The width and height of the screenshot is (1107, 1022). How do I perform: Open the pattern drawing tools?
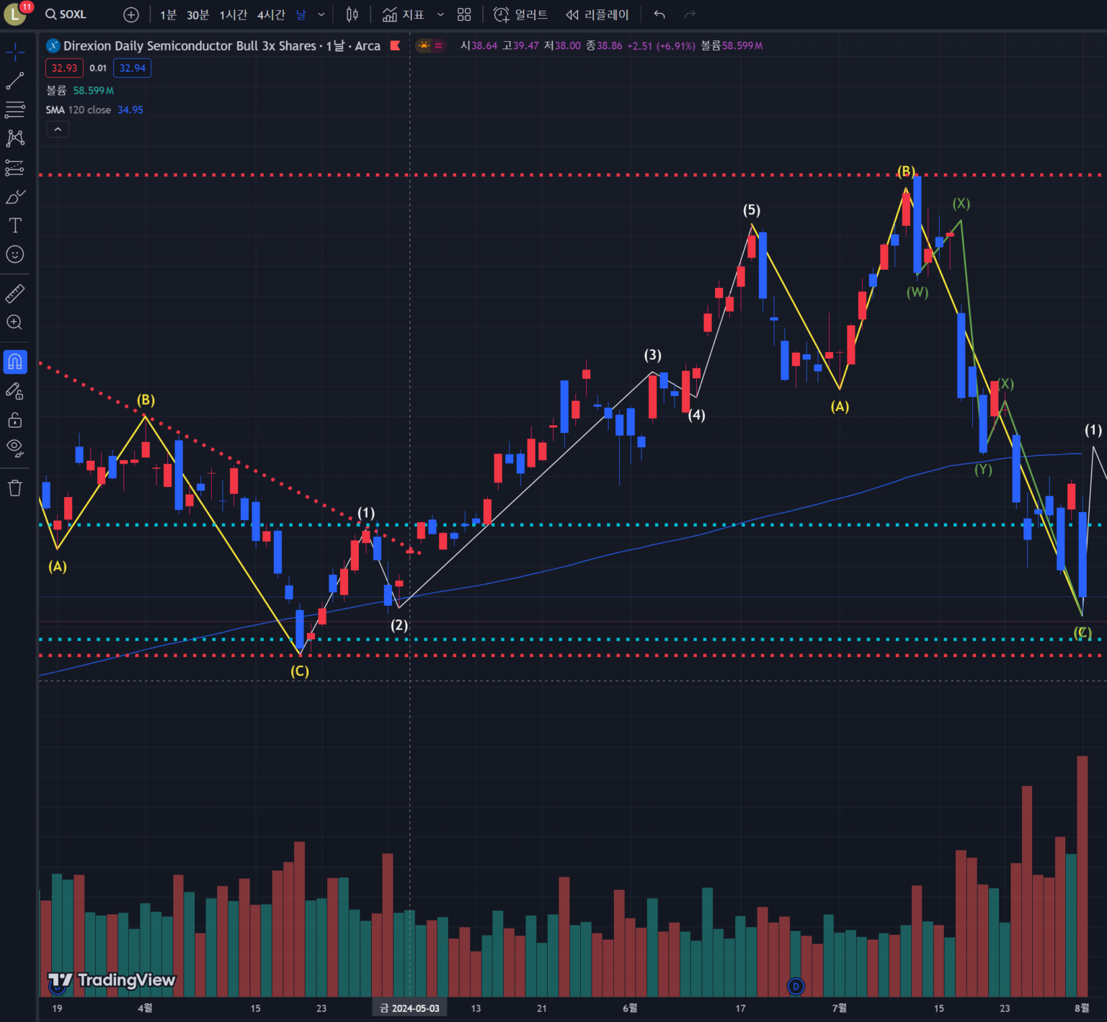15,138
